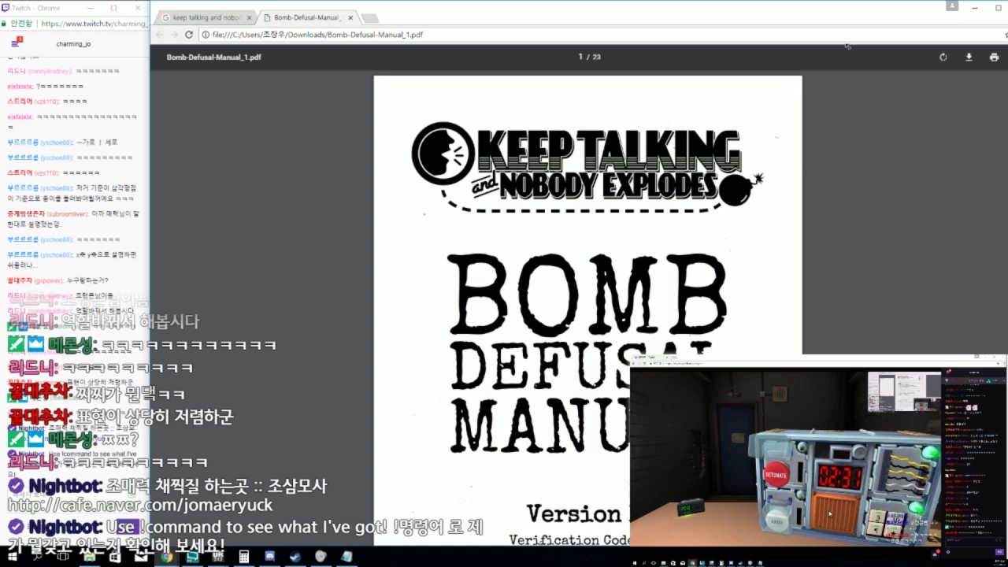Open the Chrome profile button in the title bar
This screenshot has height=567, width=1008.
952,6
